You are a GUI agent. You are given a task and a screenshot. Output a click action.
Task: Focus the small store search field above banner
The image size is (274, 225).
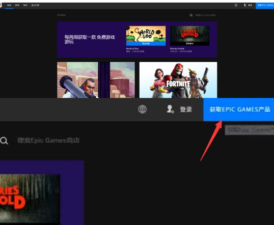pyautogui.click(x=206, y=15)
